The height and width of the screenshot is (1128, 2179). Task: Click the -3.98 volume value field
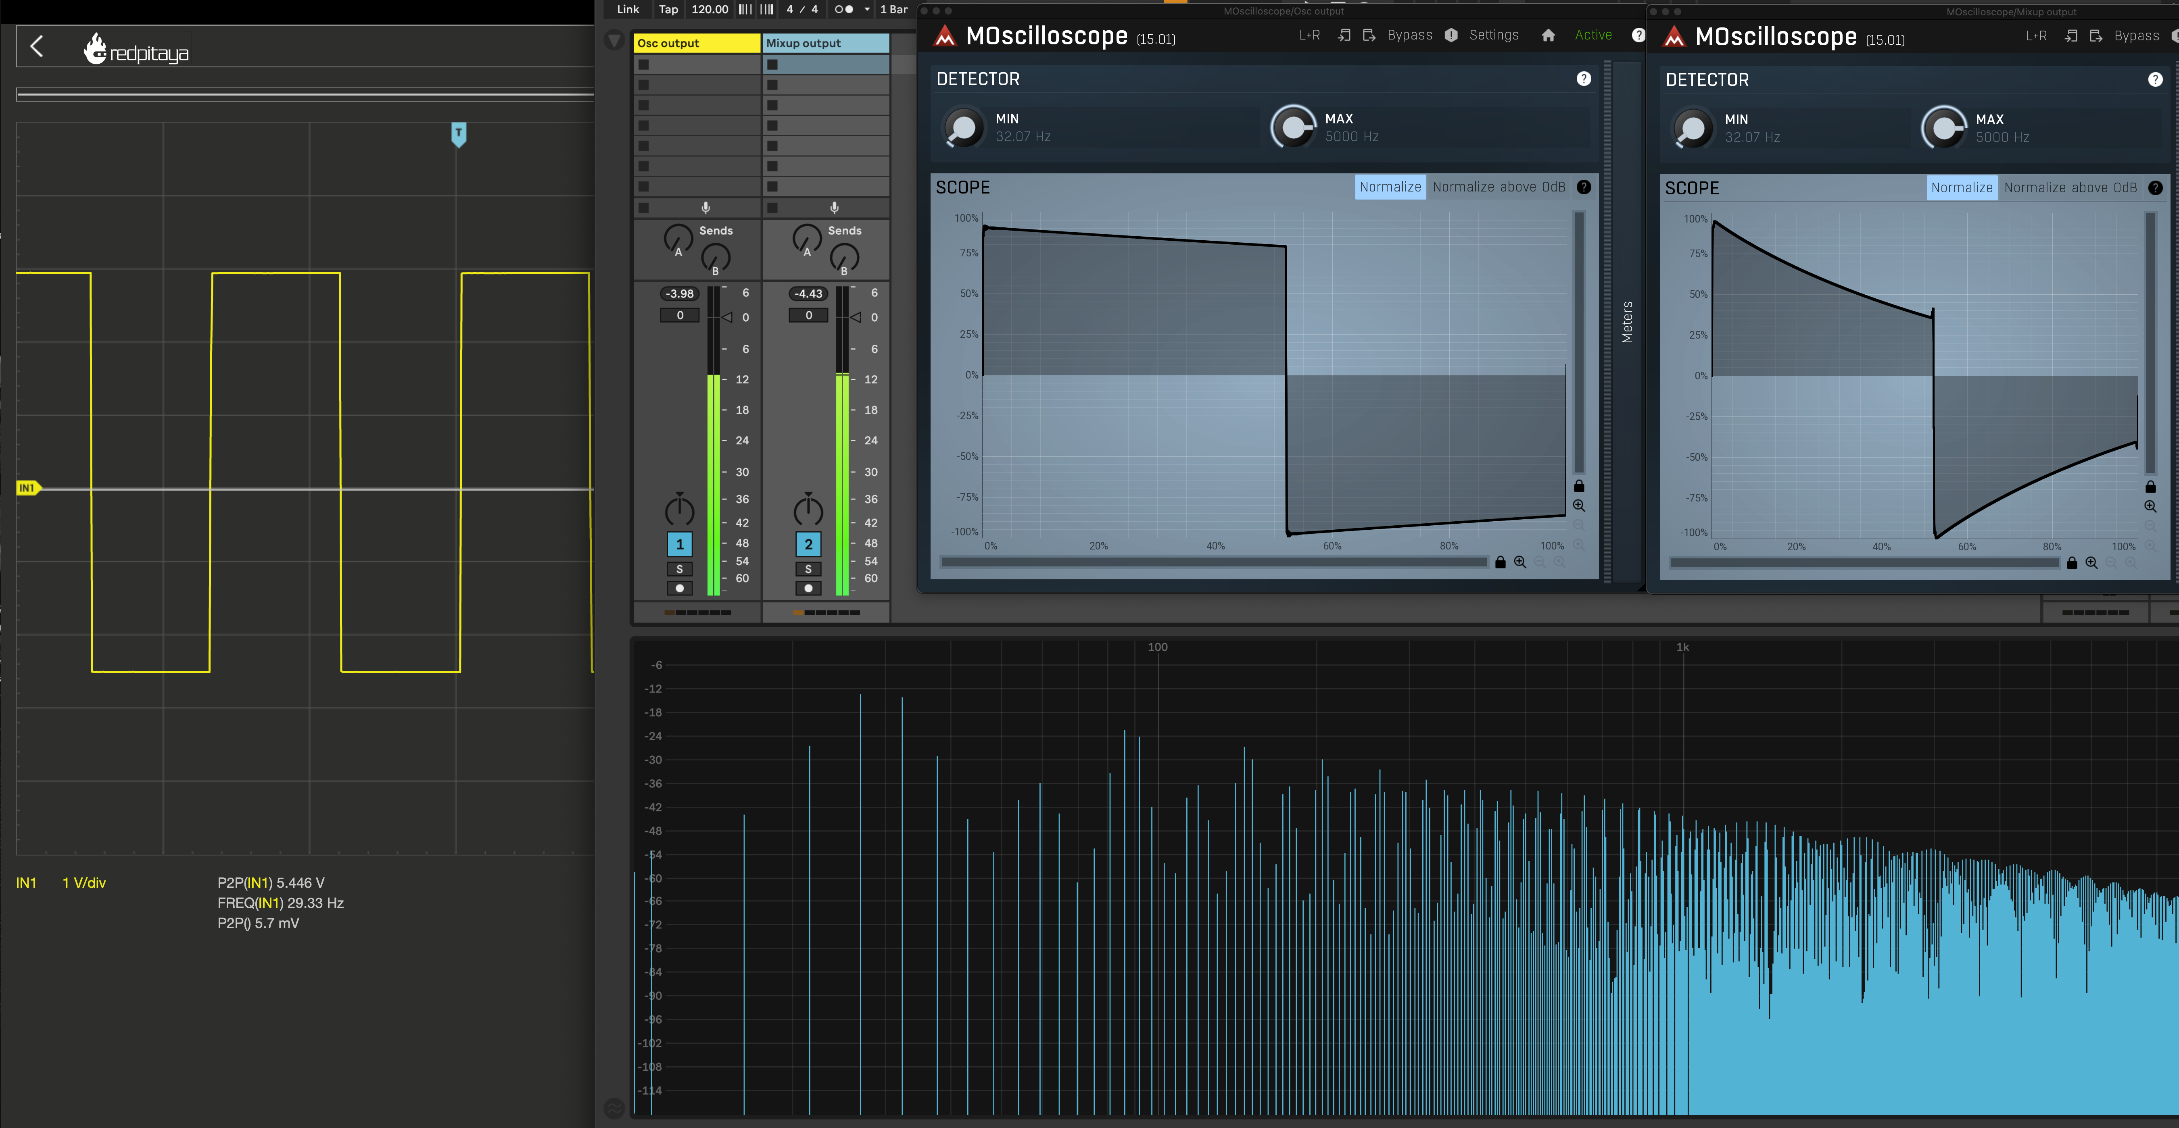pyautogui.click(x=679, y=293)
